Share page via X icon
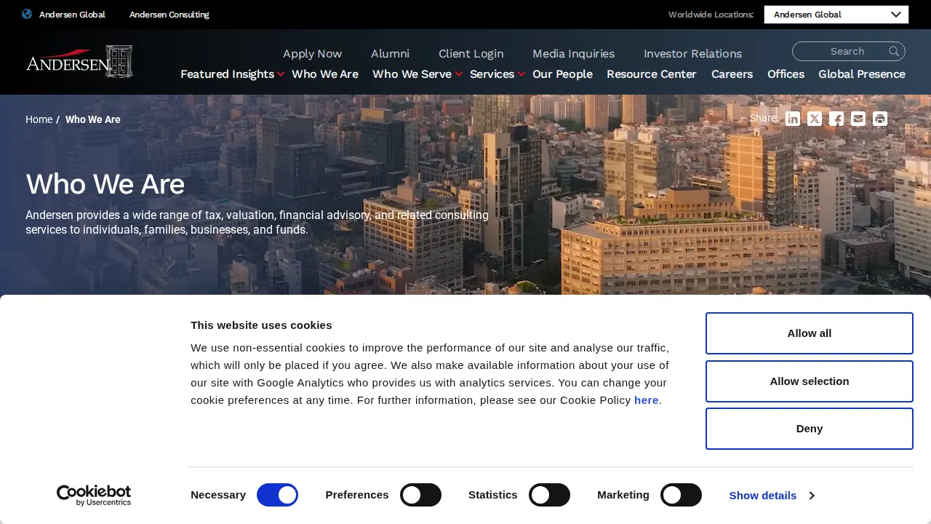 click(815, 119)
